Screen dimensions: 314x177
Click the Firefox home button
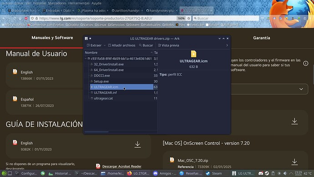click(x=20, y=18)
